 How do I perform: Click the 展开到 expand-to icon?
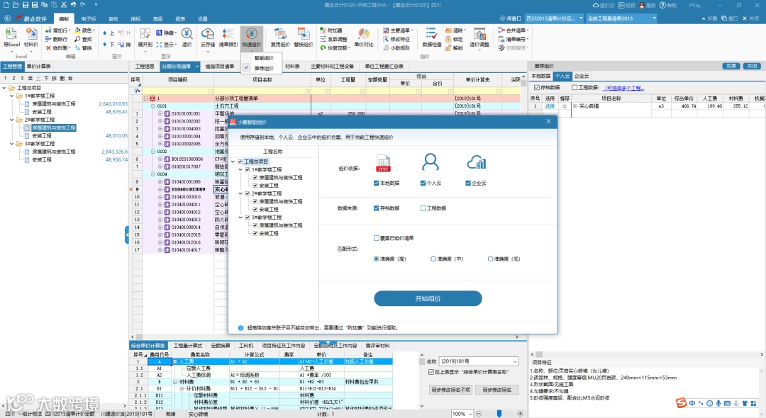coord(145,33)
